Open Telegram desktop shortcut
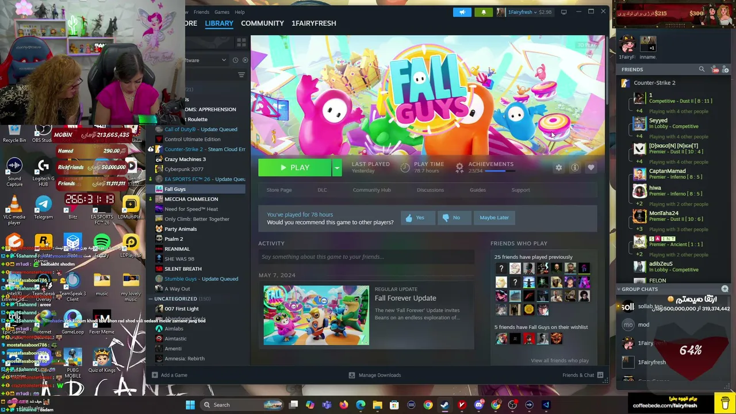The width and height of the screenshot is (736, 414). (x=43, y=208)
